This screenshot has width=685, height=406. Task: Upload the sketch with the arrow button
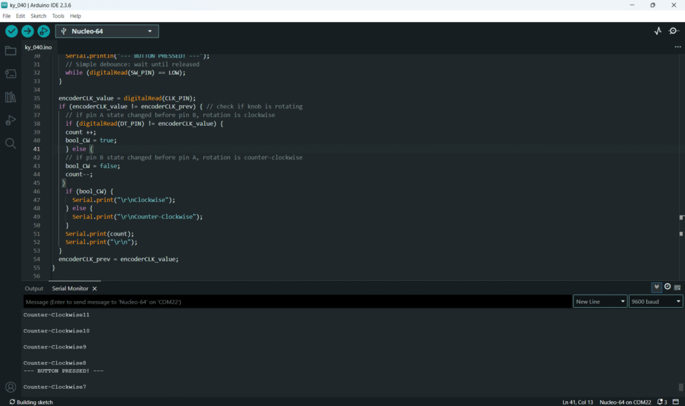coord(27,31)
